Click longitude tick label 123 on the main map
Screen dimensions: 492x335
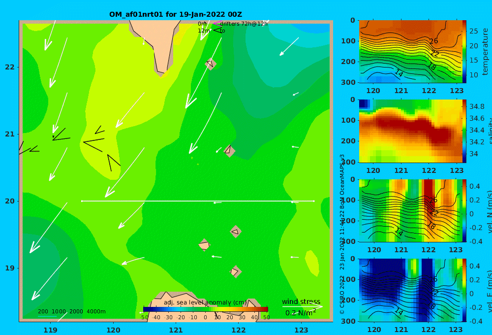tap(302, 330)
